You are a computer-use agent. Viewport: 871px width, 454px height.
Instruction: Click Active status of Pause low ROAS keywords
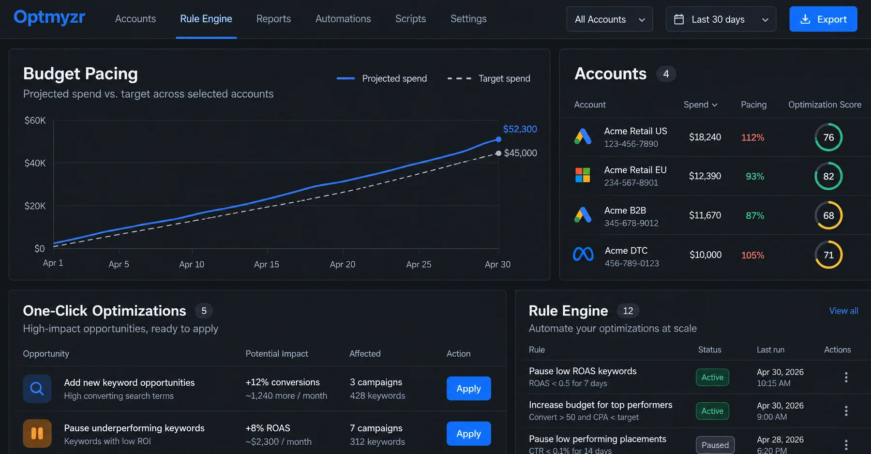pos(712,378)
